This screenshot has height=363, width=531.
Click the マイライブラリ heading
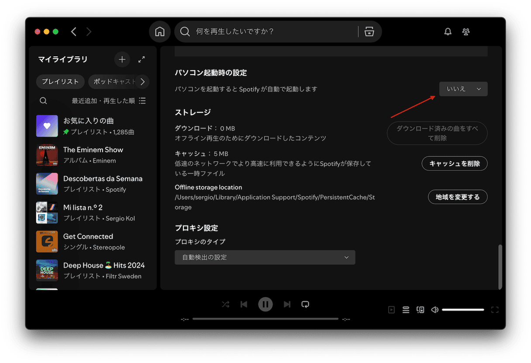click(x=63, y=59)
